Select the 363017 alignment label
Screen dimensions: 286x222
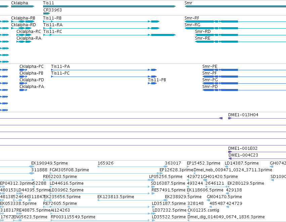(173, 163)
